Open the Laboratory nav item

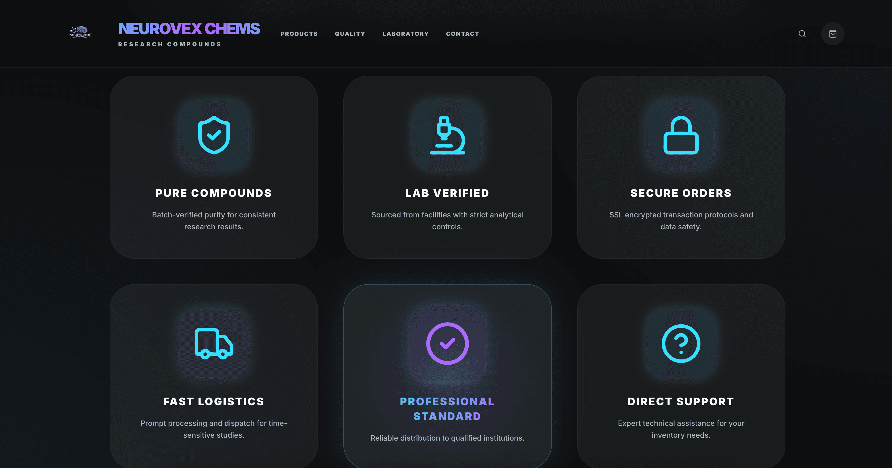tap(405, 33)
